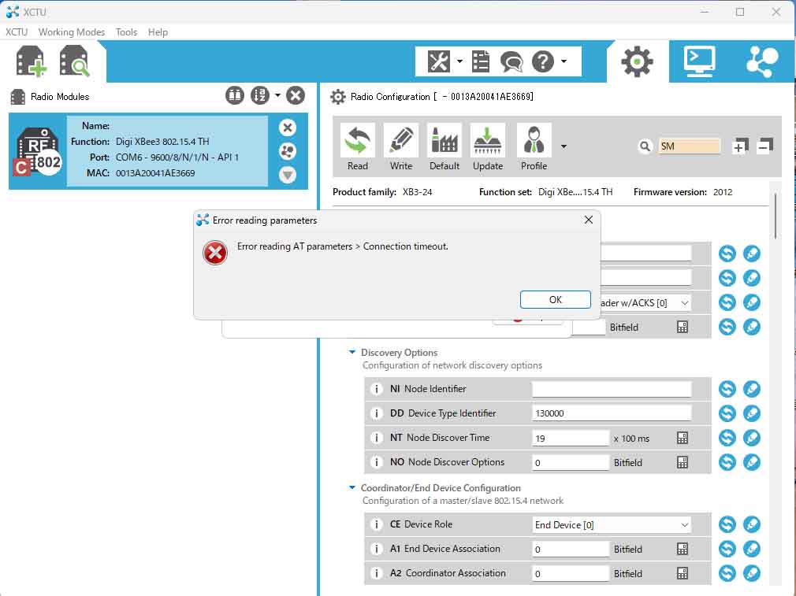Open bitfield calculator for NO option
The height and width of the screenshot is (596, 796).
click(683, 462)
